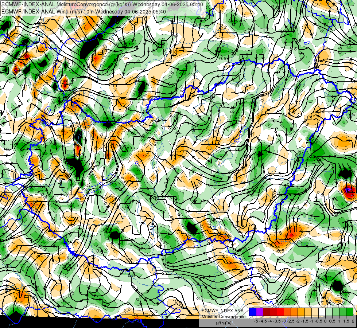The image size is (357, 328).
Task: Click the lightest green legend swatch
Action: [x=329, y=312]
